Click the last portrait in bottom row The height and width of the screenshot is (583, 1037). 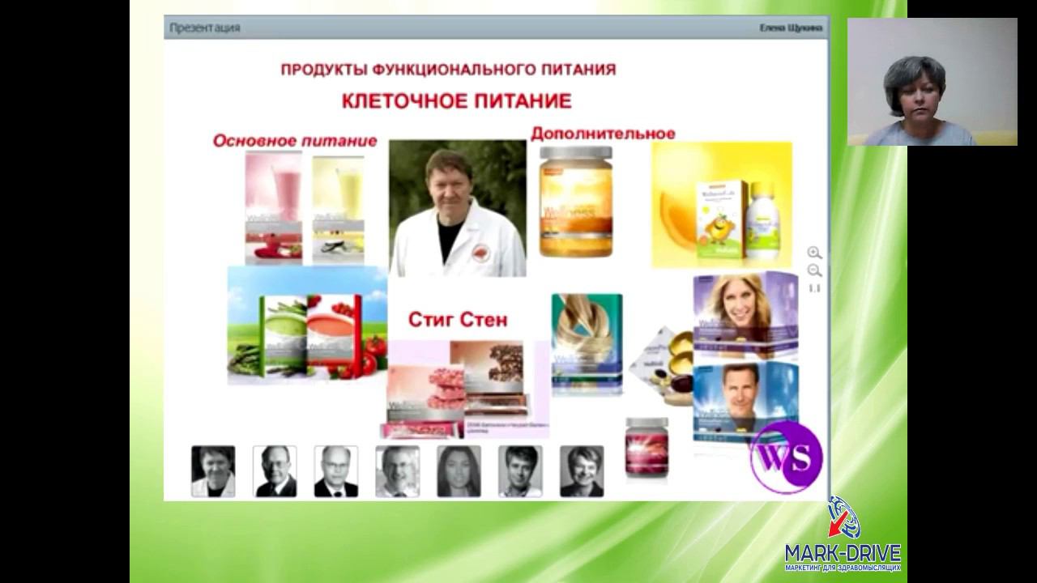tap(582, 471)
